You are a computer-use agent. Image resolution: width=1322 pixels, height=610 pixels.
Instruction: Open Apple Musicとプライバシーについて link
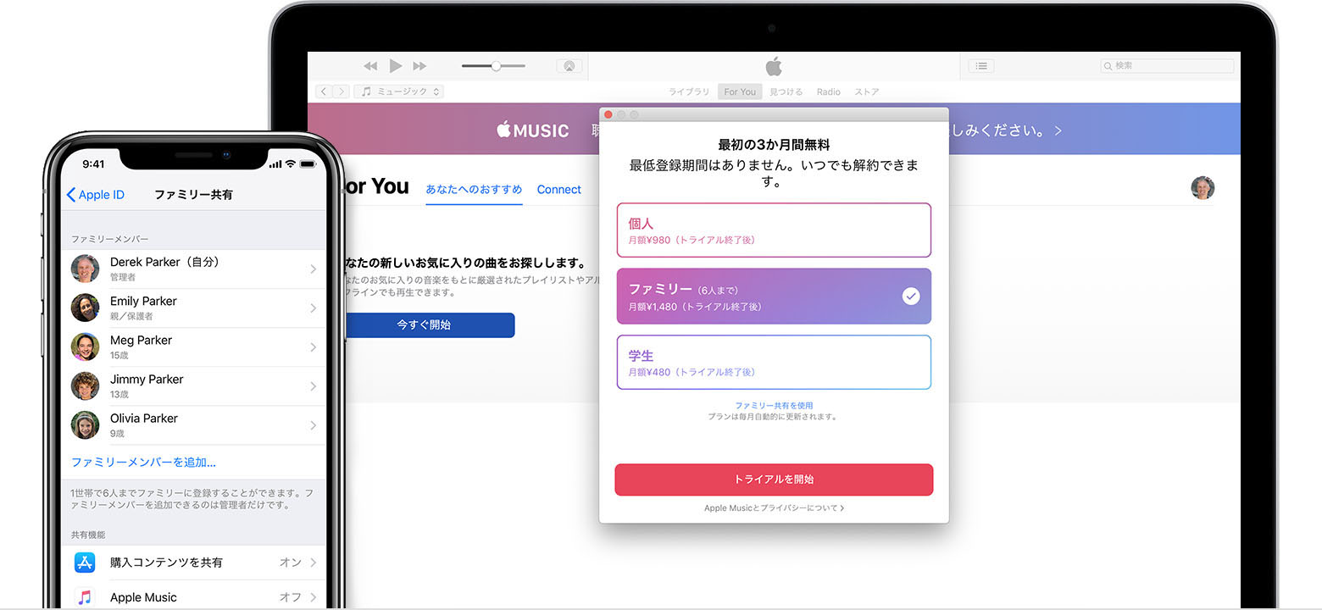tap(774, 508)
